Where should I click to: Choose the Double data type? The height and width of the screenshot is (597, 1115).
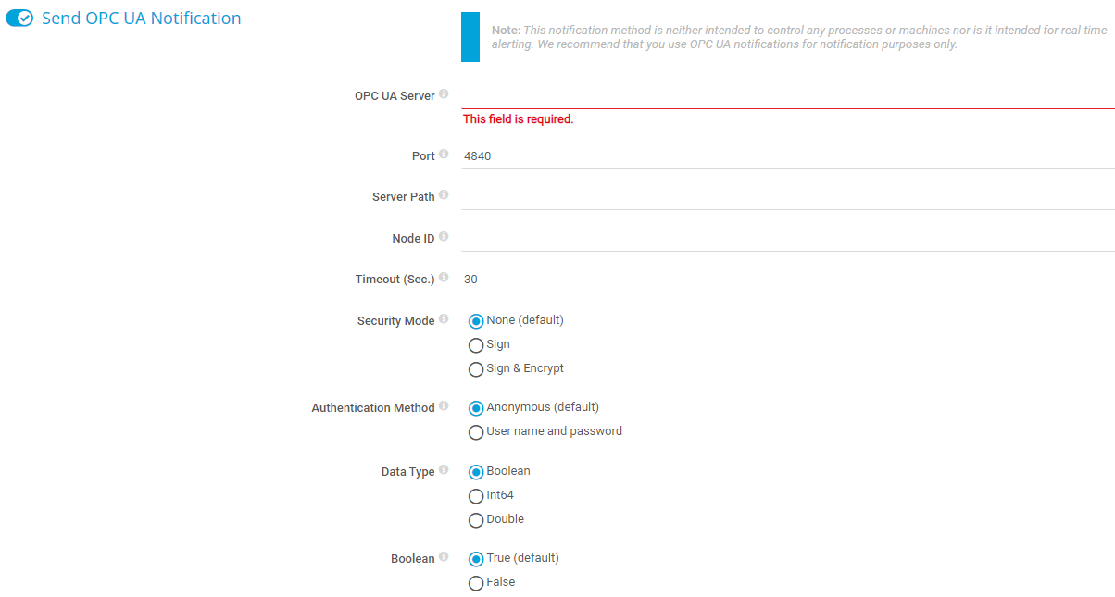476,520
